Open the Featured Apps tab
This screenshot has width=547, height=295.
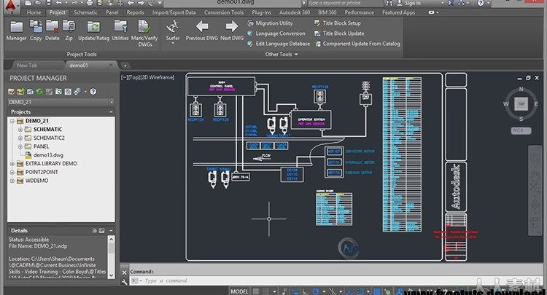[x=398, y=12]
